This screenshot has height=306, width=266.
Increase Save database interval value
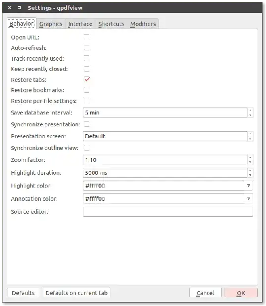coord(250,110)
